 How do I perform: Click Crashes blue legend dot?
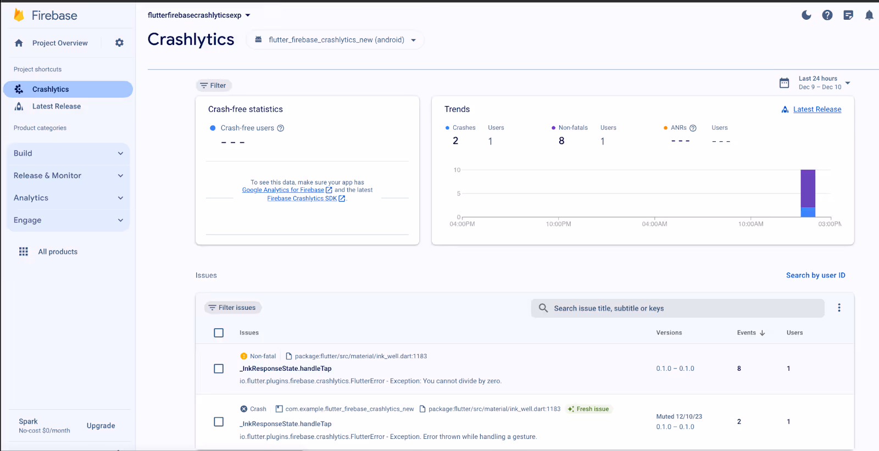(447, 128)
